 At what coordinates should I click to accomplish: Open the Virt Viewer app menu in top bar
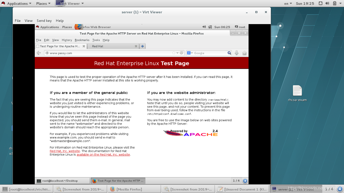click(x=70, y=4)
